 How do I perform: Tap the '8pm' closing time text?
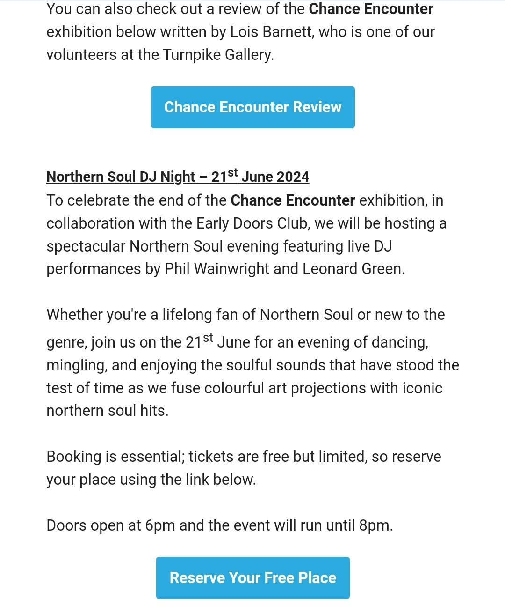pos(375,525)
